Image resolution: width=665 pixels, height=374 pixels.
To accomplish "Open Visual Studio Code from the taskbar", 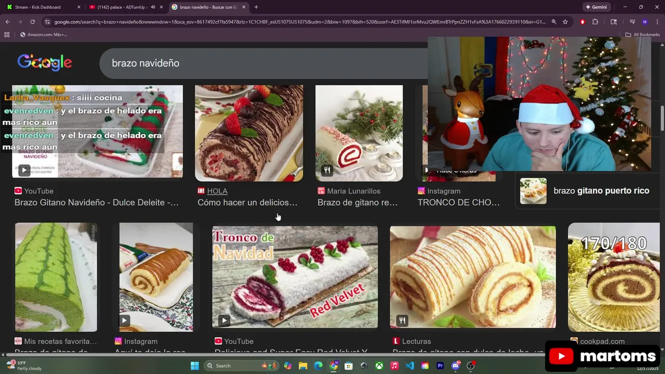I will pos(410,366).
